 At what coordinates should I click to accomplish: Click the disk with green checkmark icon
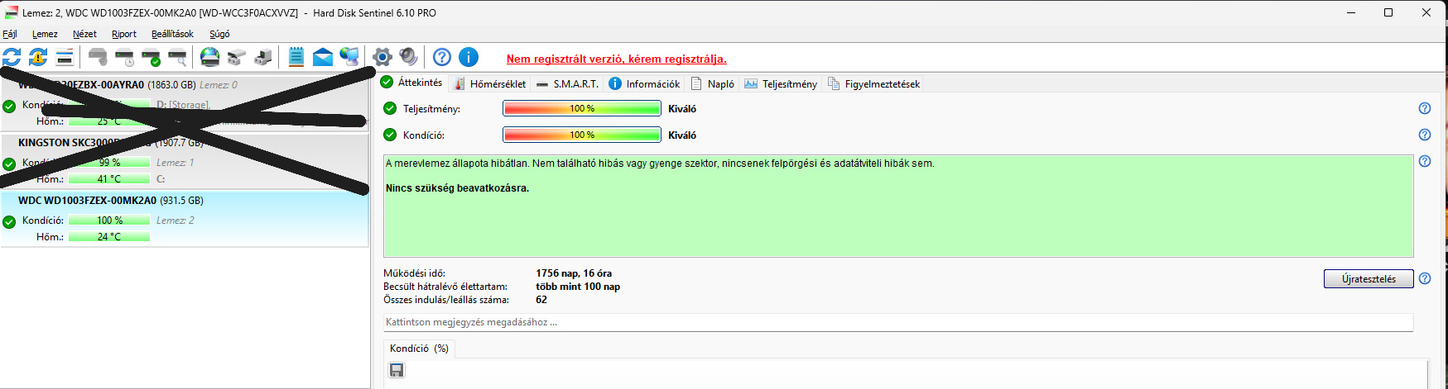pyautogui.click(x=151, y=57)
